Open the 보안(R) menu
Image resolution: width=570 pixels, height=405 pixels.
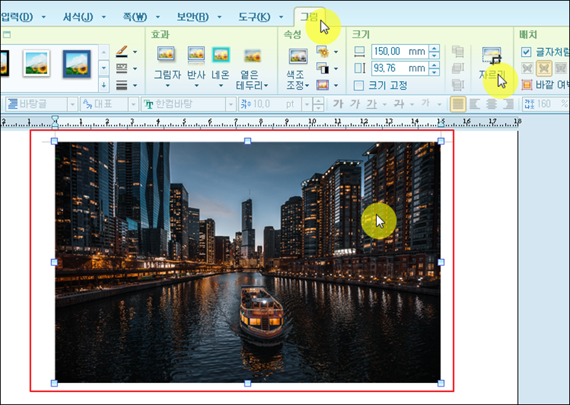[x=192, y=16]
